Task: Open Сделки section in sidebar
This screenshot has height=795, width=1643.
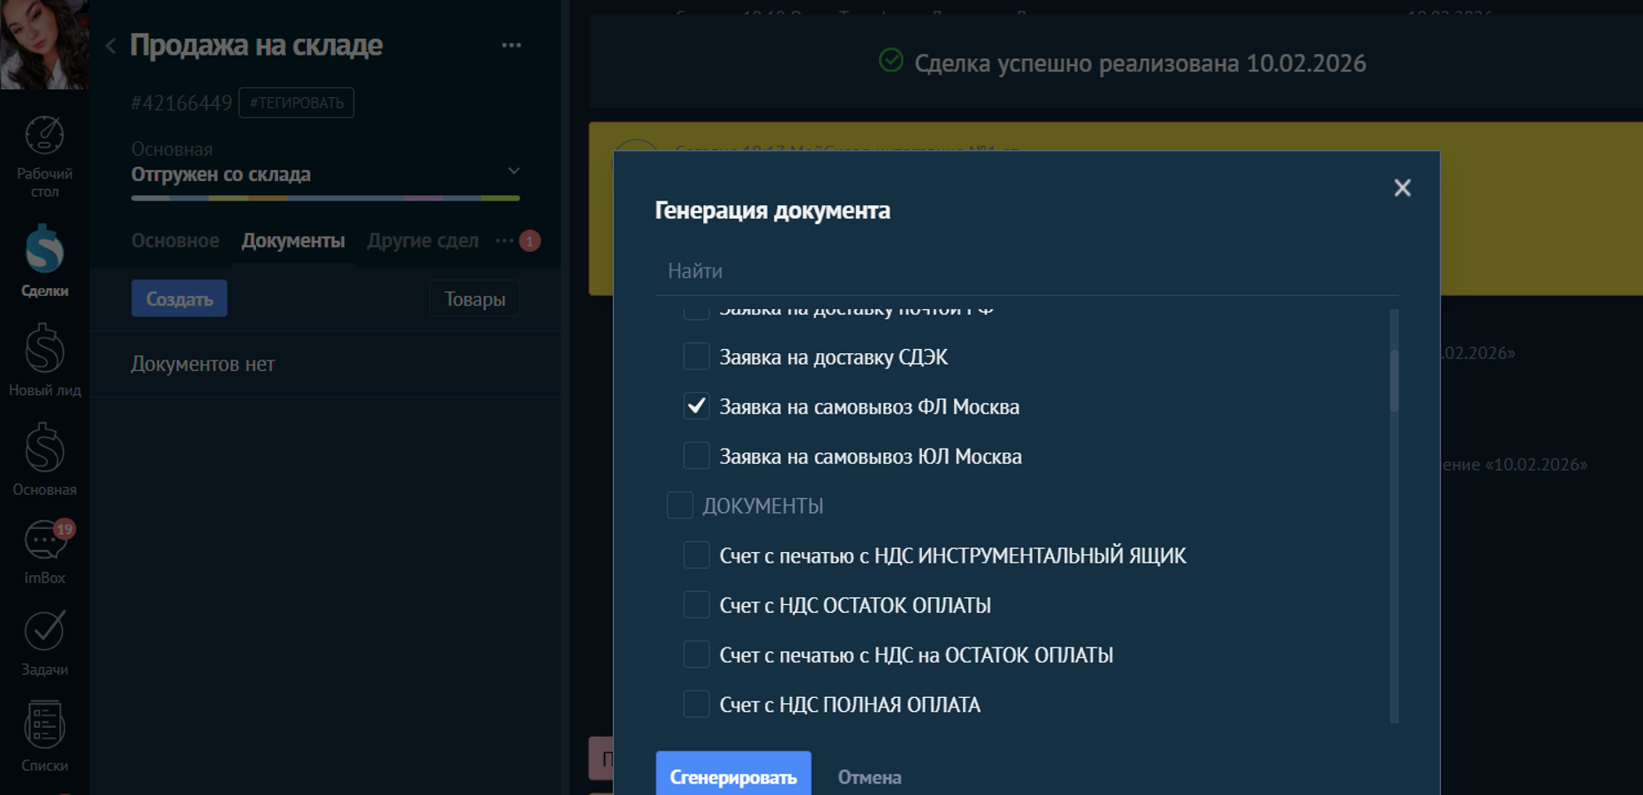Action: tap(44, 260)
